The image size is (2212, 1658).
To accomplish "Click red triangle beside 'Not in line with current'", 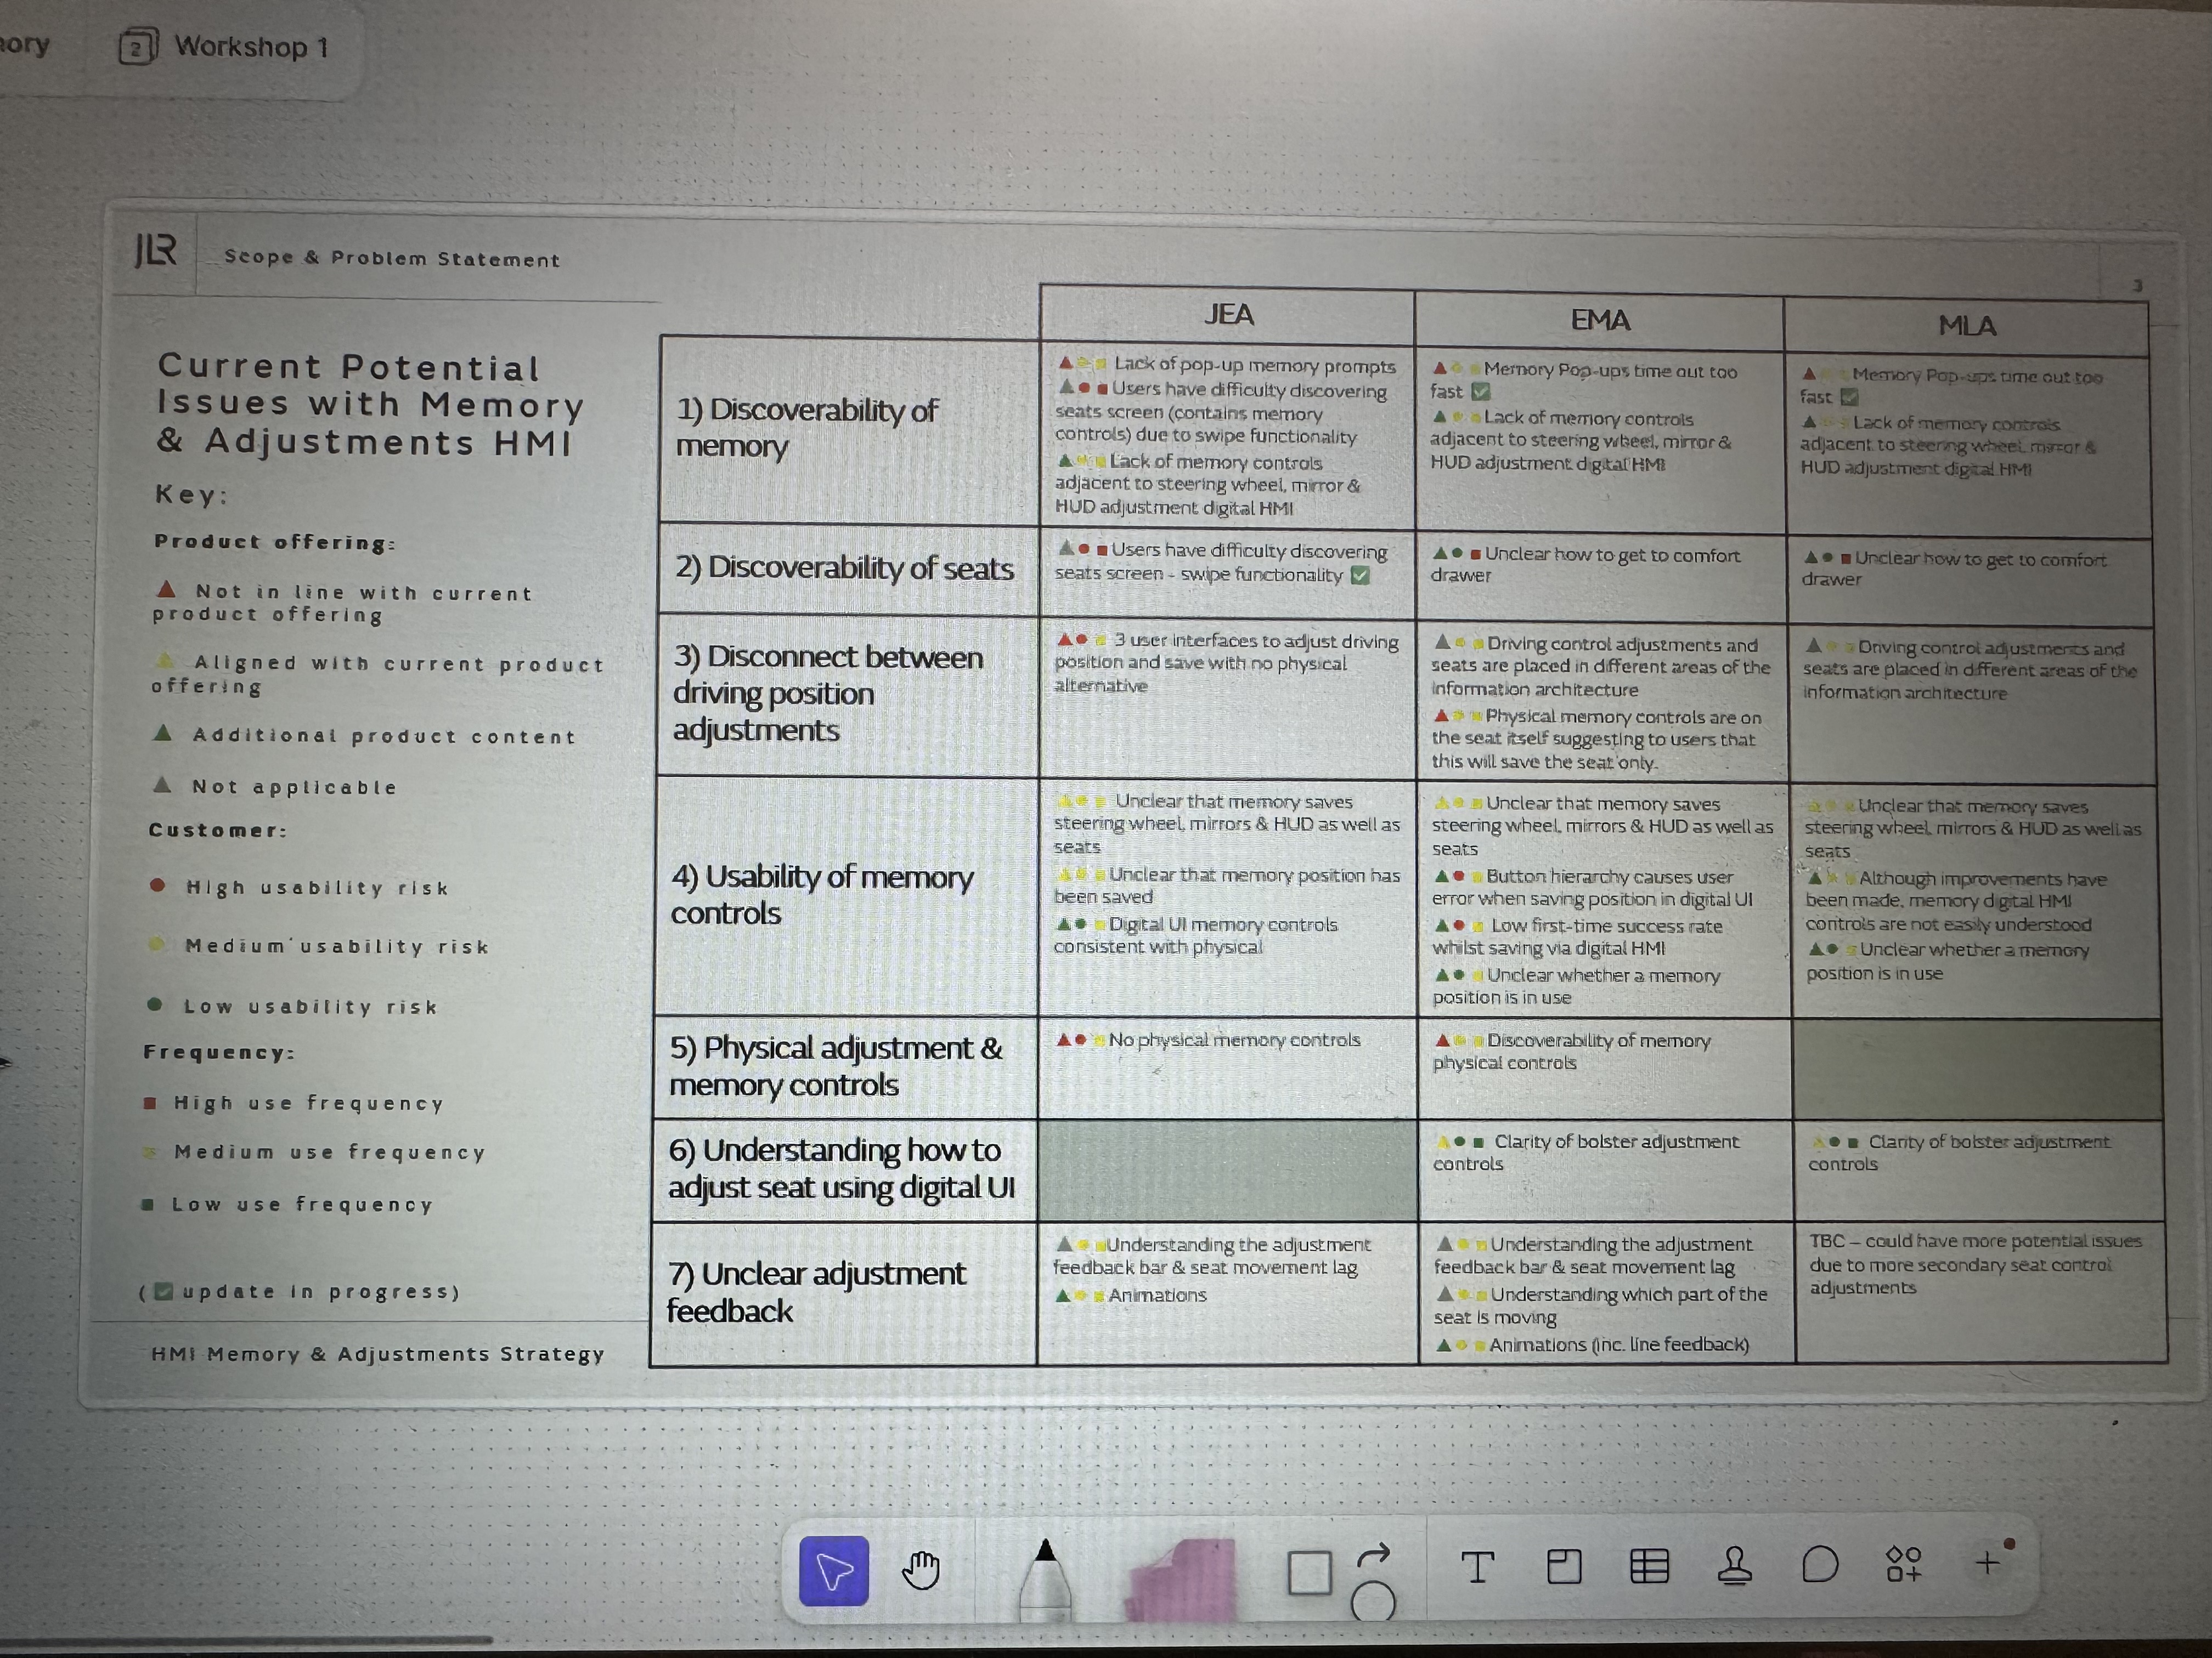I will [x=166, y=589].
